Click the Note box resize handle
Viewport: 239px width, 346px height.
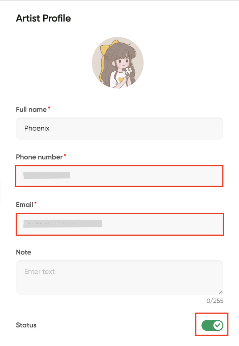coord(221,292)
